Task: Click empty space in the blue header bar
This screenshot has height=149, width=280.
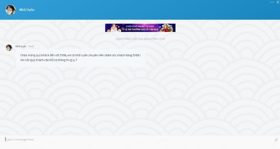Action: click(149, 10)
